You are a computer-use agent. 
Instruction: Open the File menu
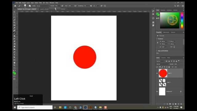pyautogui.click(x=17, y=3)
